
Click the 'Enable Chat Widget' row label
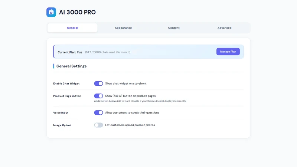[x=66, y=83]
